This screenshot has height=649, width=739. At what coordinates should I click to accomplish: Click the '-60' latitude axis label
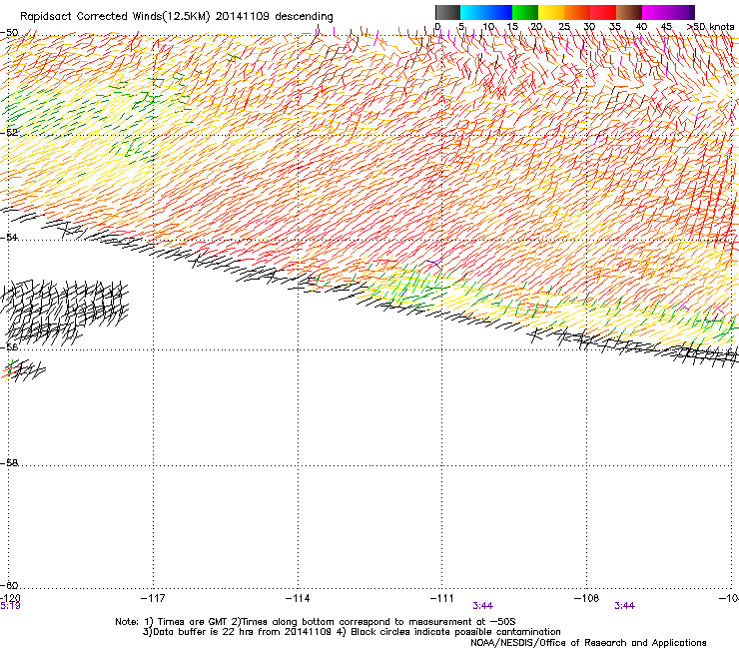click(9, 585)
